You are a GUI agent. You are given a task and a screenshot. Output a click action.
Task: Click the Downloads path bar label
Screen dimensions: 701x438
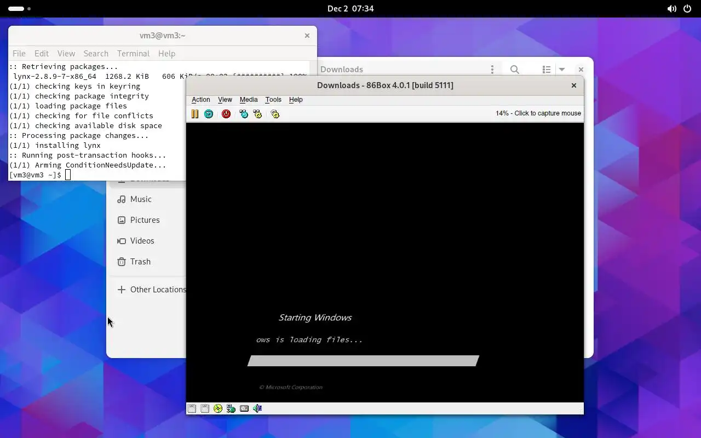click(342, 70)
